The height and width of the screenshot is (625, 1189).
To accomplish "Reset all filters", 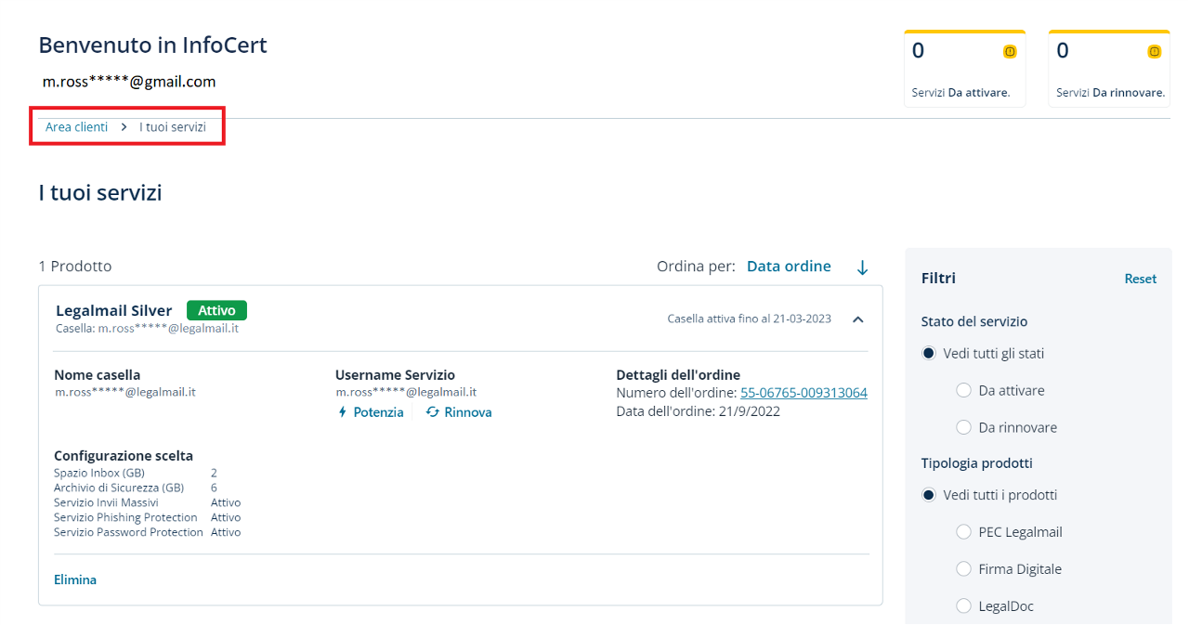I will pos(1140,279).
